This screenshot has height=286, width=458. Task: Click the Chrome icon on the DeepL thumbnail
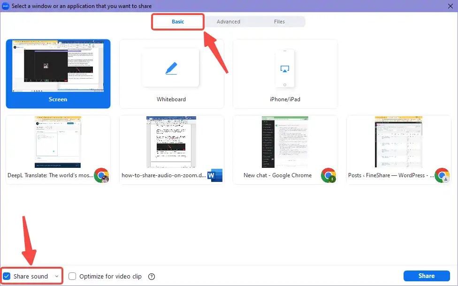pos(102,176)
